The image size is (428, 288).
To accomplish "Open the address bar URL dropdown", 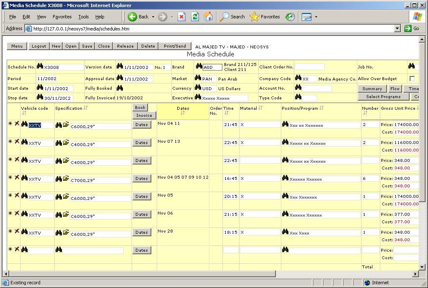I will pos(397,28).
